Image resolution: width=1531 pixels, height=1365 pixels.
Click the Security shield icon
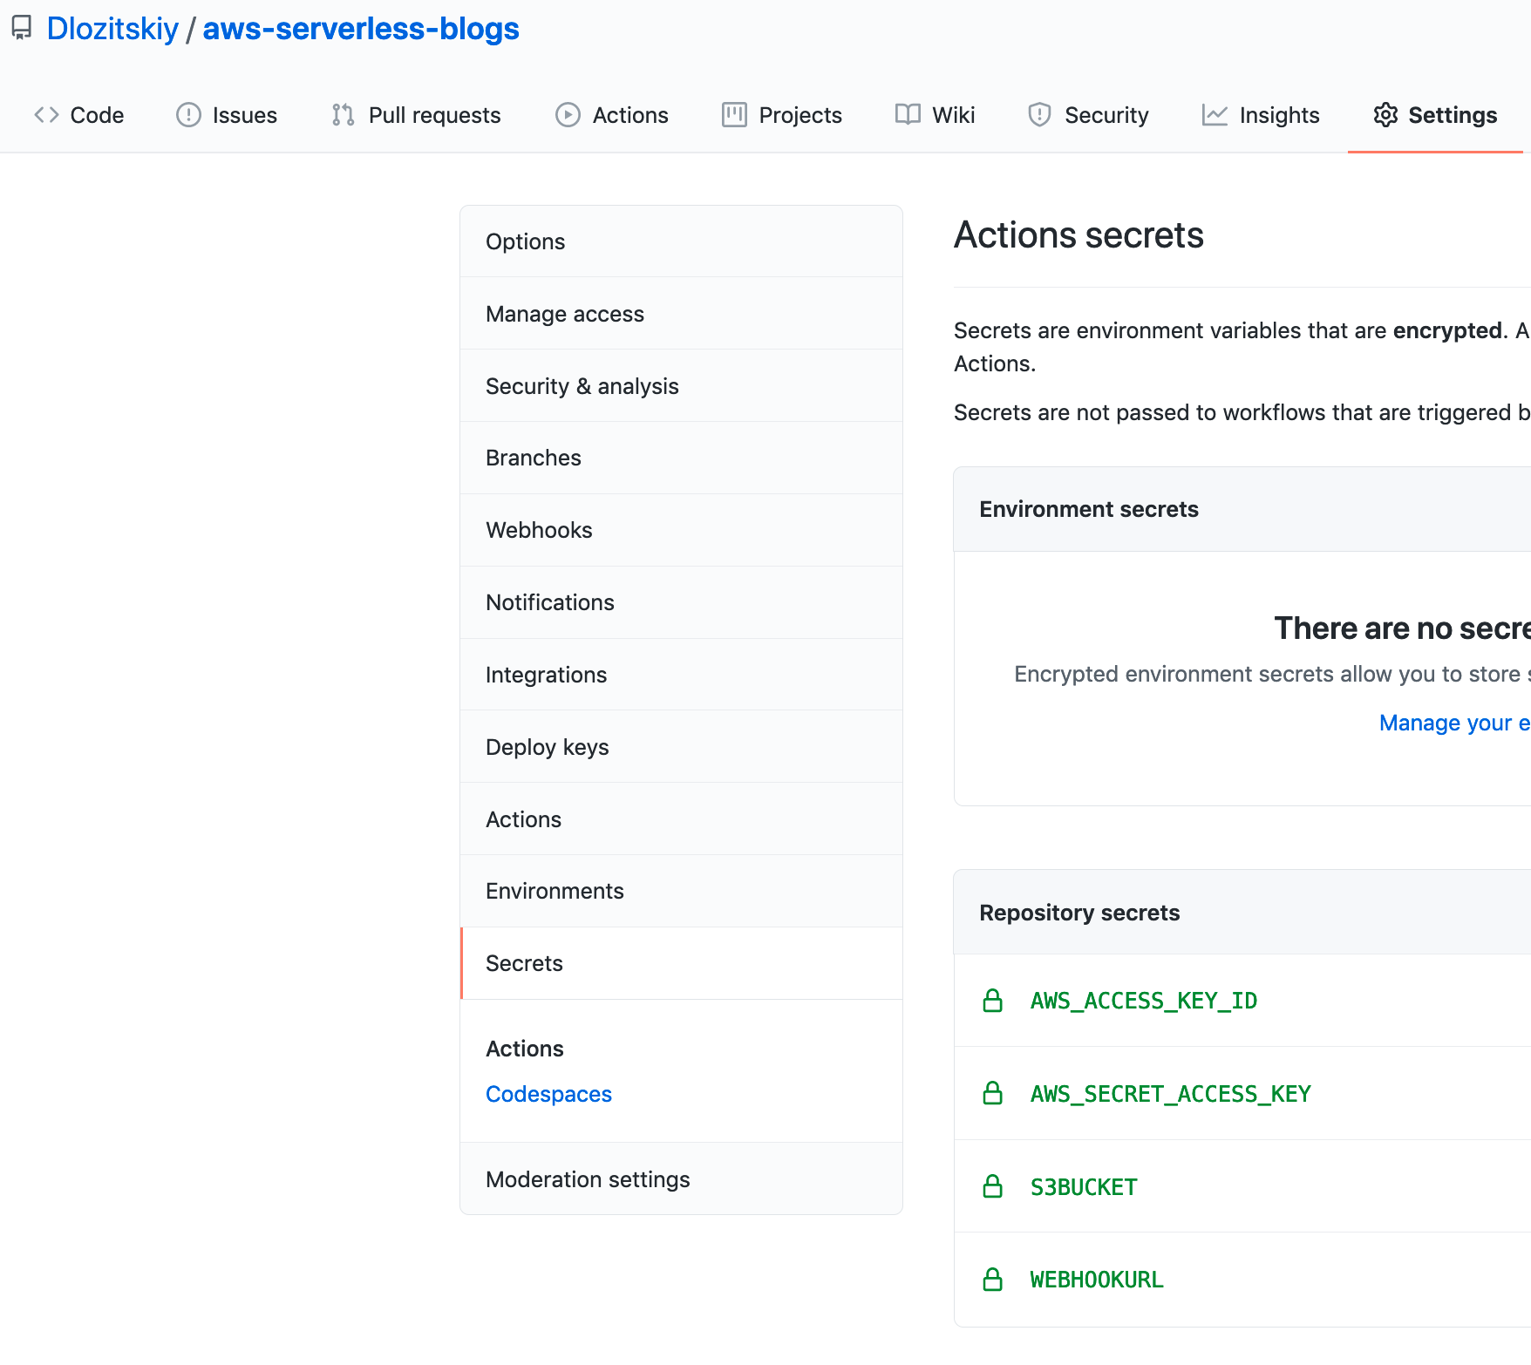coord(1039,115)
